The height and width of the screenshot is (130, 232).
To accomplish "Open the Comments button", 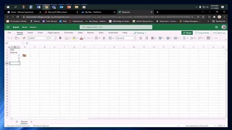I will point(202,33).
